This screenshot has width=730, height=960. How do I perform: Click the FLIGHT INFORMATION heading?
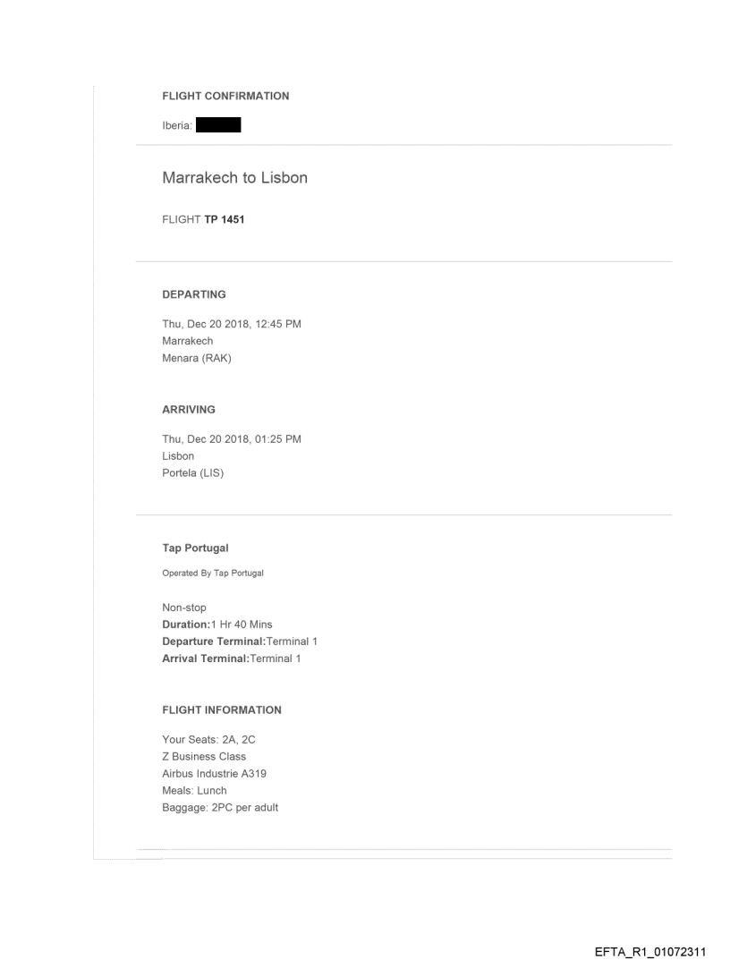(x=222, y=710)
